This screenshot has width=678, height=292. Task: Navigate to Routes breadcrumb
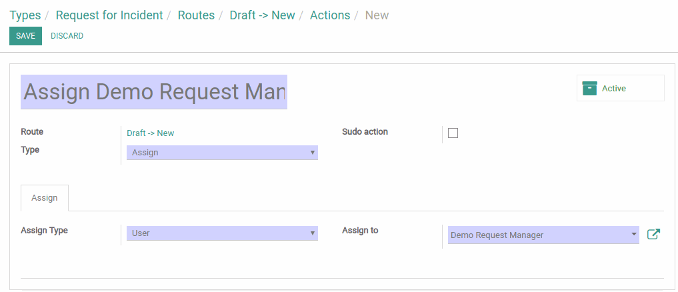tap(196, 15)
